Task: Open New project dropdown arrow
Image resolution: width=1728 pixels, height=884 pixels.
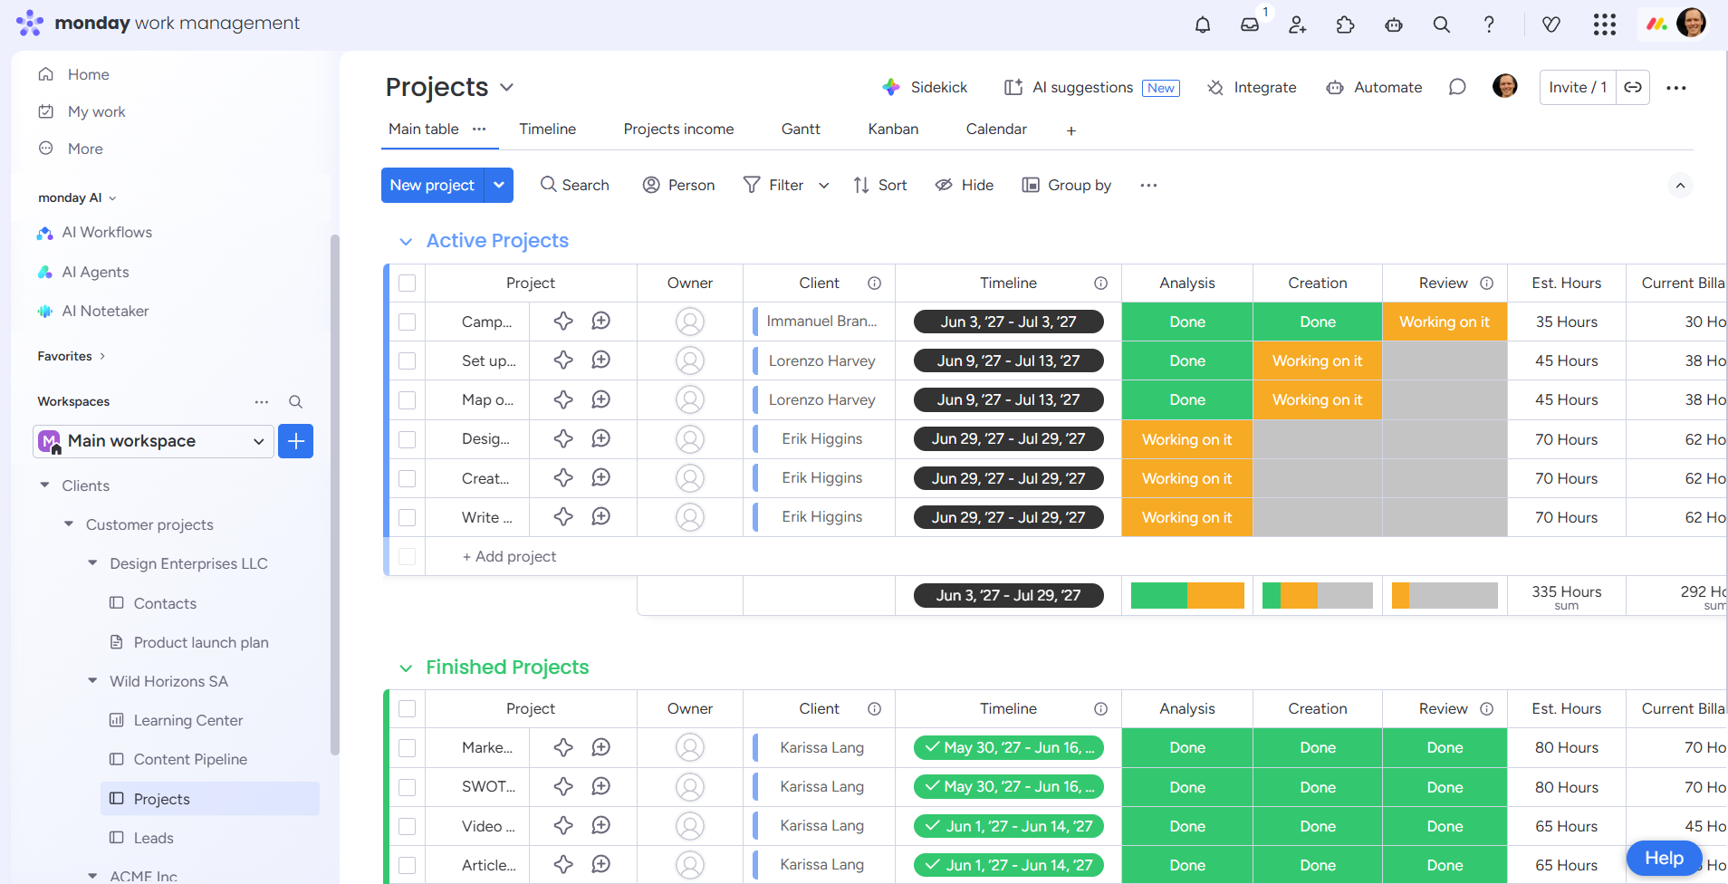Action: click(x=499, y=185)
